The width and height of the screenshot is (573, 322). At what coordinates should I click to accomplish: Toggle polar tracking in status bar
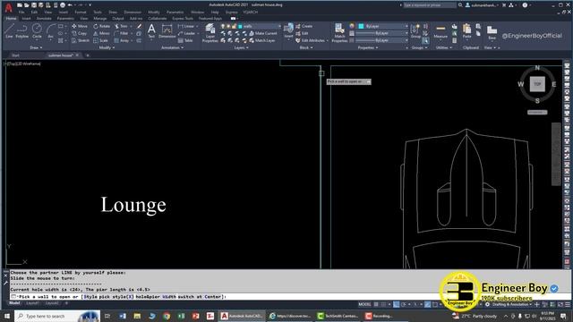[404, 304]
